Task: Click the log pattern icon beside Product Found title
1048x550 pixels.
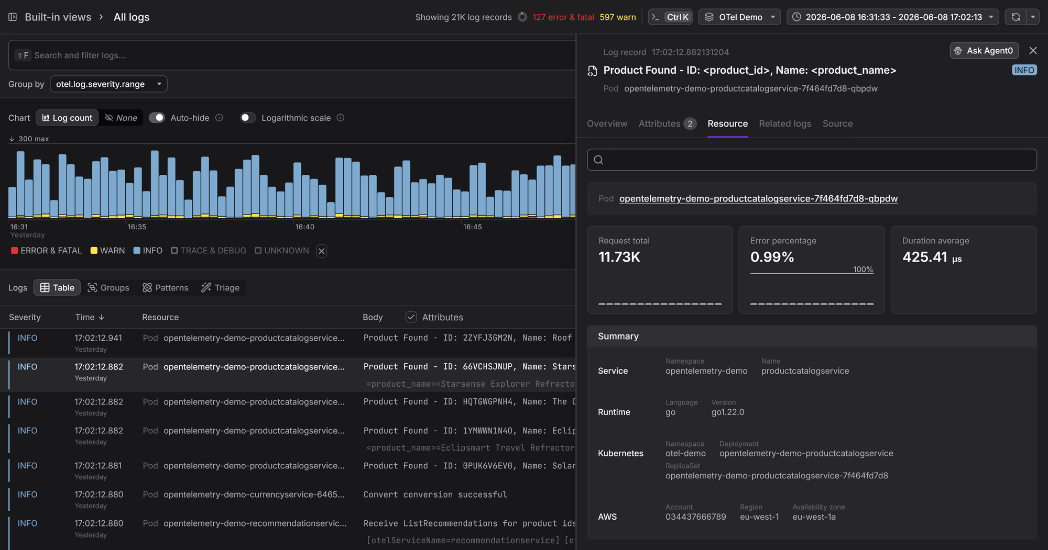Action: (592, 71)
